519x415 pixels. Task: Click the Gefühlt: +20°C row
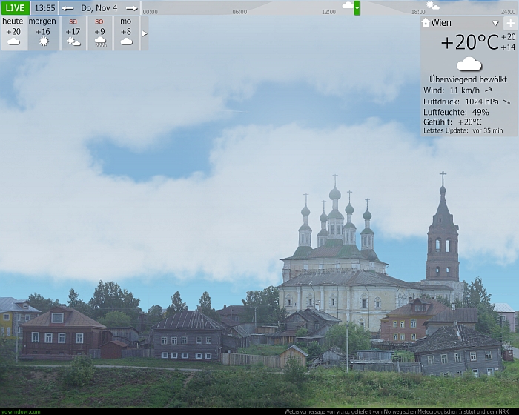(452, 122)
